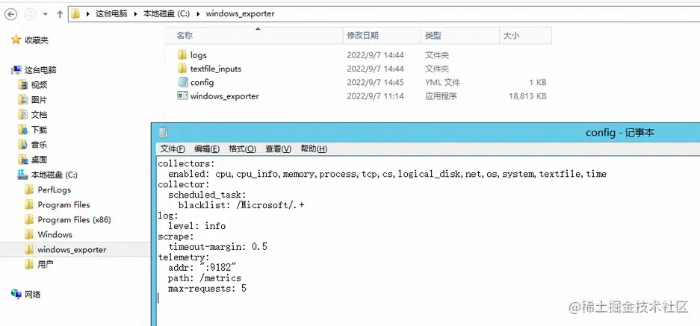The width and height of the screenshot is (700, 326).
Task: Click the windows_exporter file name in list
Action: [x=225, y=96]
